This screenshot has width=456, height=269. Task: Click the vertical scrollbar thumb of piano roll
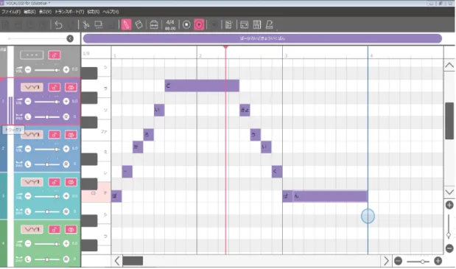tap(449, 121)
